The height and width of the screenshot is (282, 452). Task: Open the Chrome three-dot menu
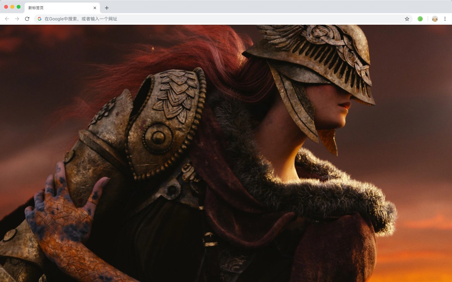click(x=445, y=19)
